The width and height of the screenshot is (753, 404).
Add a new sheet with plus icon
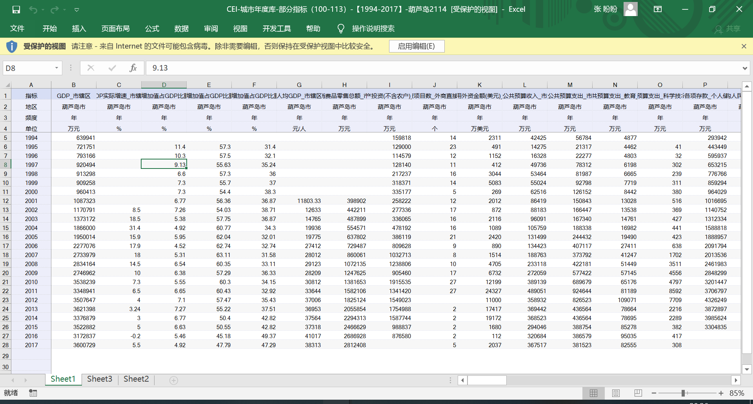point(174,380)
